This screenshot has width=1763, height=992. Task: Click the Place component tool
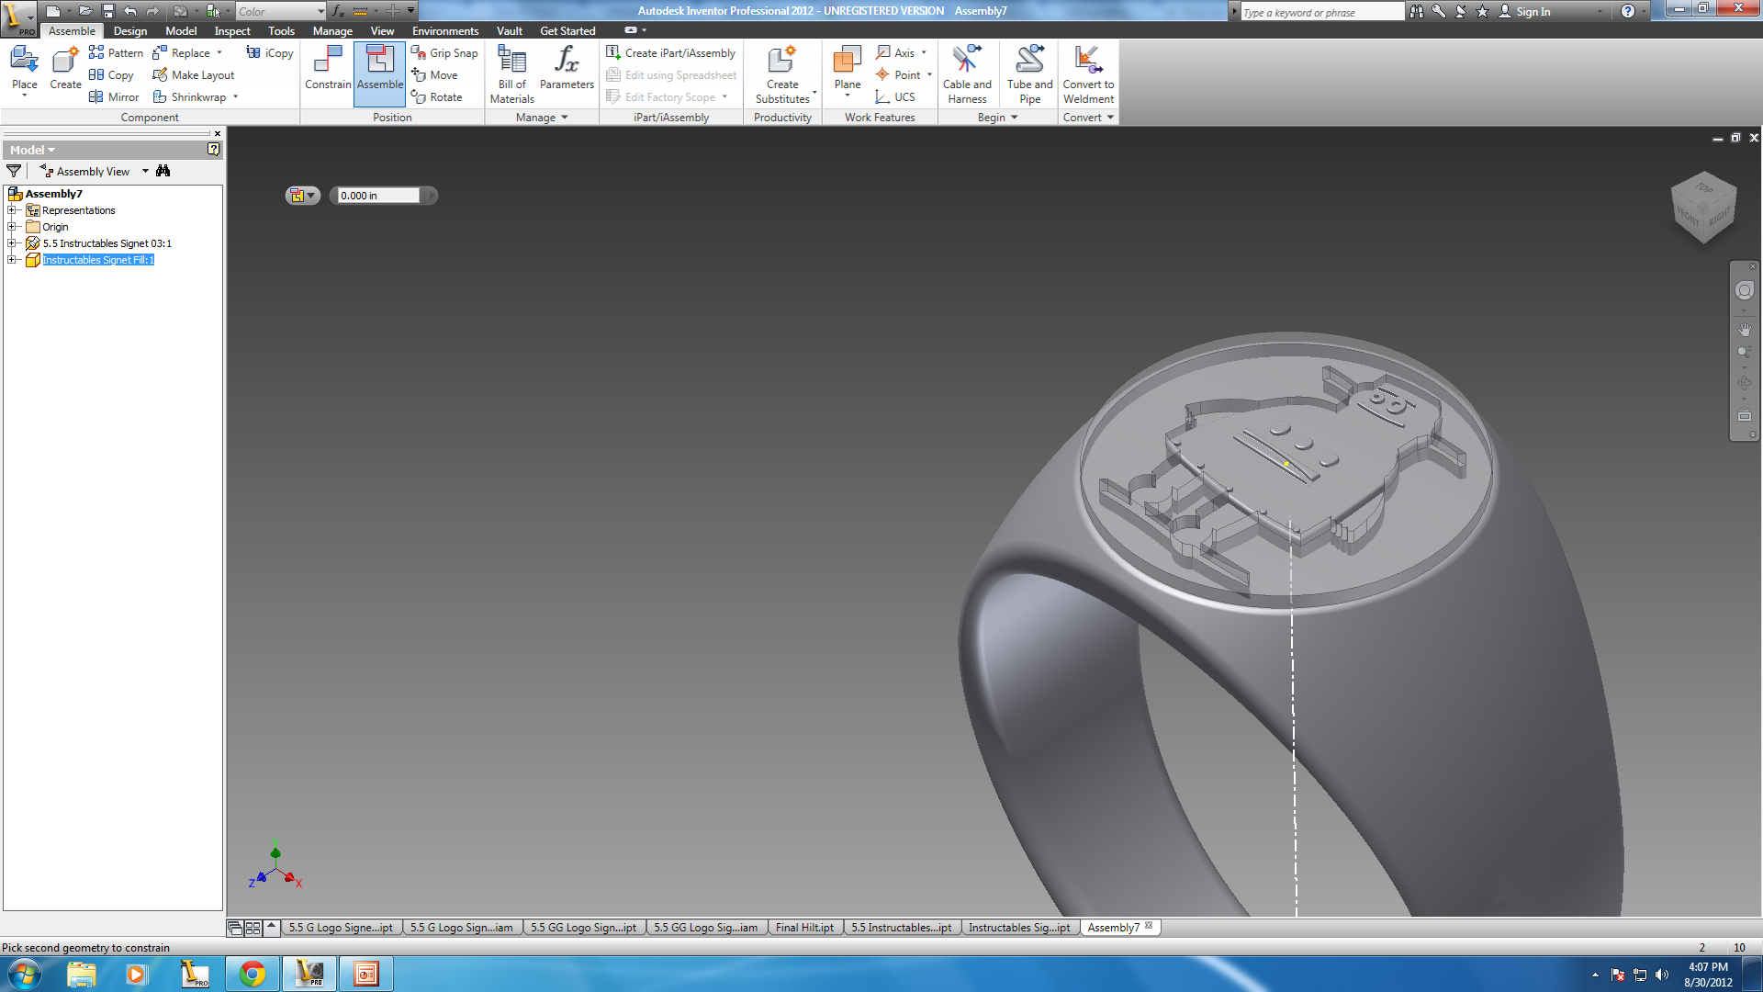(x=25, y=71)
